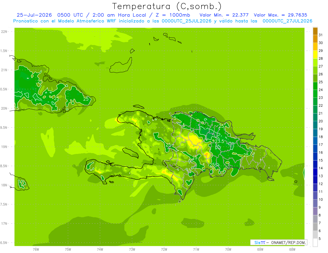Click the 72W longitude label

click(164, 249)
